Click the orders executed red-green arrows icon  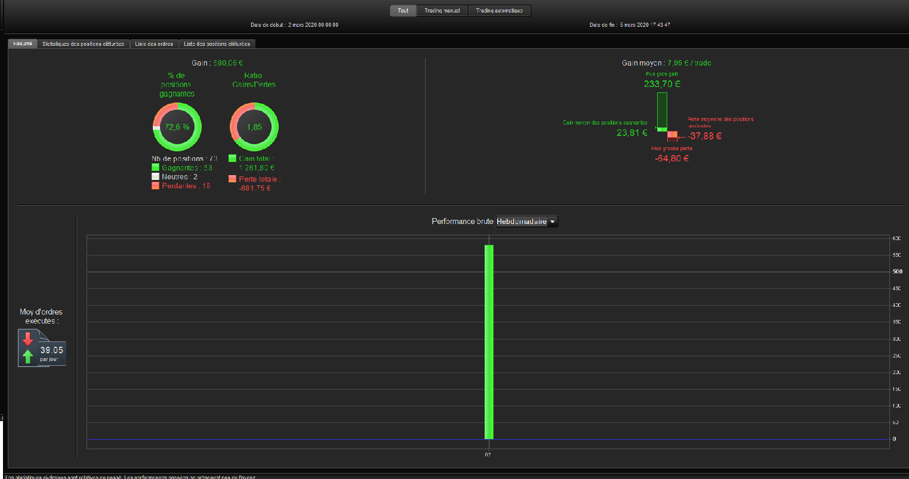point(28,349)
